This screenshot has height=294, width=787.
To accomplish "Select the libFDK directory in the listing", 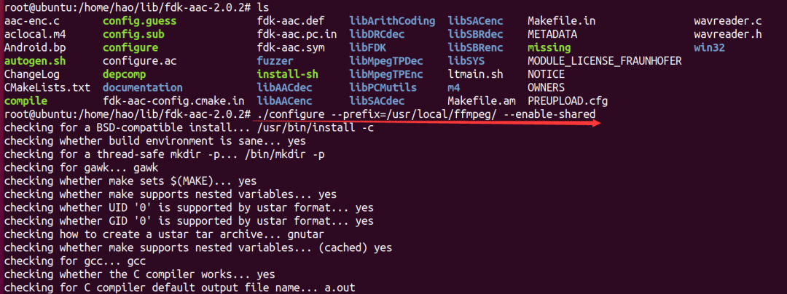I will point(367,47).
